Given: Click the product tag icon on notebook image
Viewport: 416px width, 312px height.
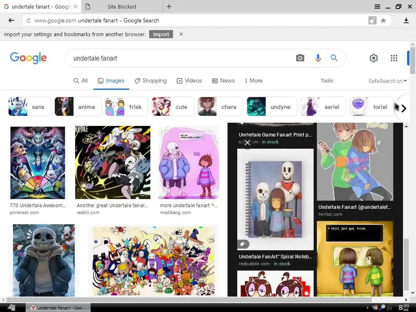Looking at the screenshot, I should click(x=243, y=244).
